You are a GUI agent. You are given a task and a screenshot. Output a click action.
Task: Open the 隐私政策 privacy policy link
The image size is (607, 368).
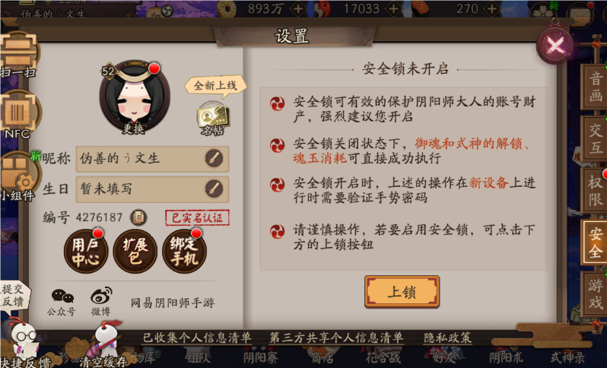[x=447, y=338]
